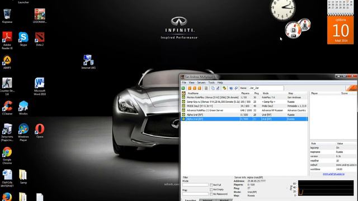Click the blue globe icon in SA-MP toolbar
Screen dimensions: 358x201
pos(231,88)
